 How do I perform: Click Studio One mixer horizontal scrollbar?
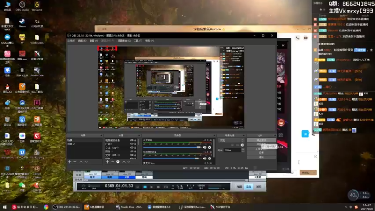167,180
